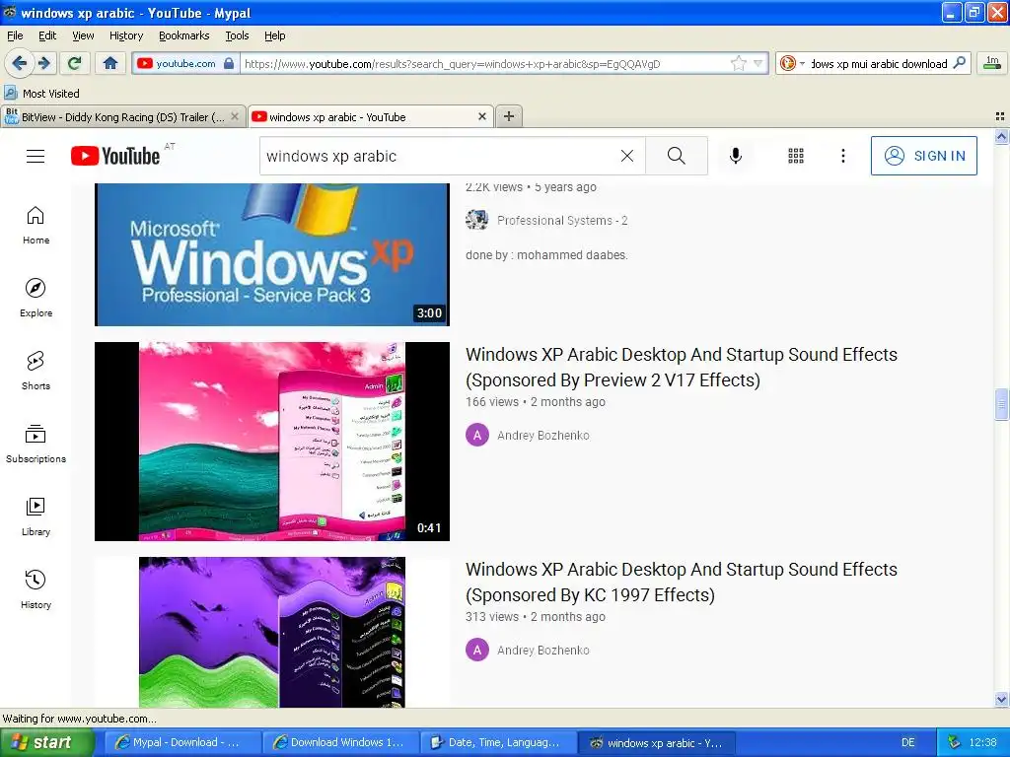
Task: Open the Windows start menu
Action: coord(46,742)
